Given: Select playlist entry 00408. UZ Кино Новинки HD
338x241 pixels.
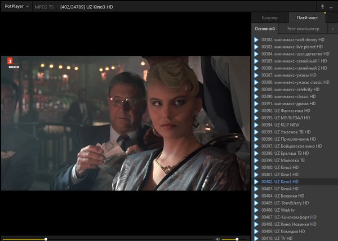Looking at the screenshot, I should 295,225.
